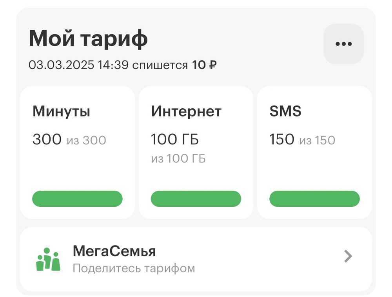Click the "из 100 ГБ" total label
This screenshot has height=297, width=392.
(178, 159)
